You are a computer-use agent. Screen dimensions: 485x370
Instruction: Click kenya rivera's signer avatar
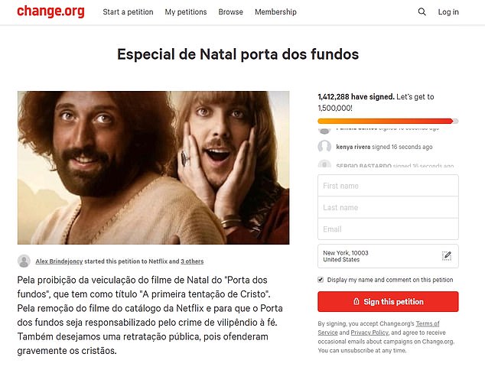click(x=324, y=147)
